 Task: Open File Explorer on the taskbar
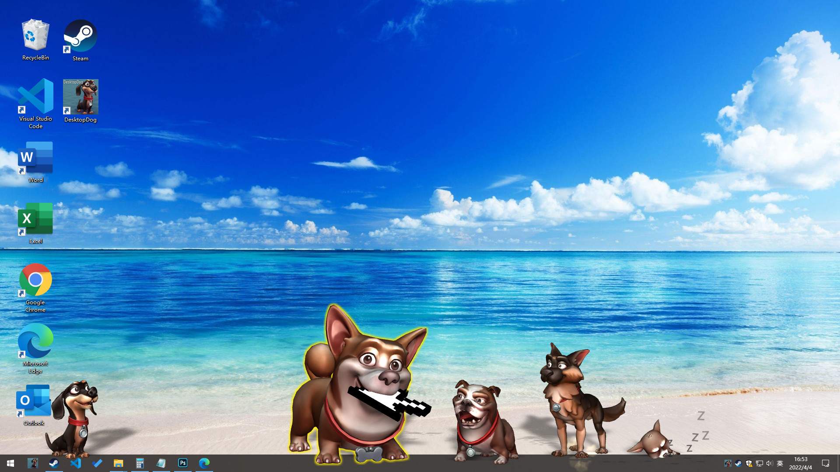coord(118,463)
